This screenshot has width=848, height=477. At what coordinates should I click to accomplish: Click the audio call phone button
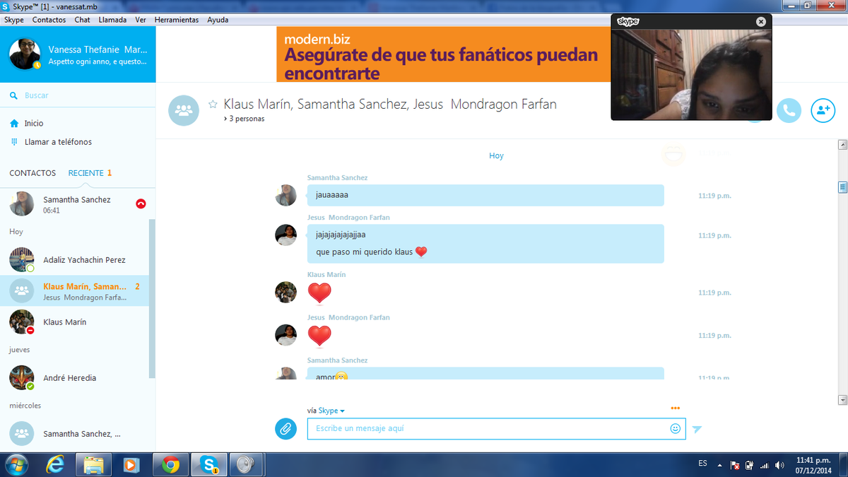[x=789, y=110]
